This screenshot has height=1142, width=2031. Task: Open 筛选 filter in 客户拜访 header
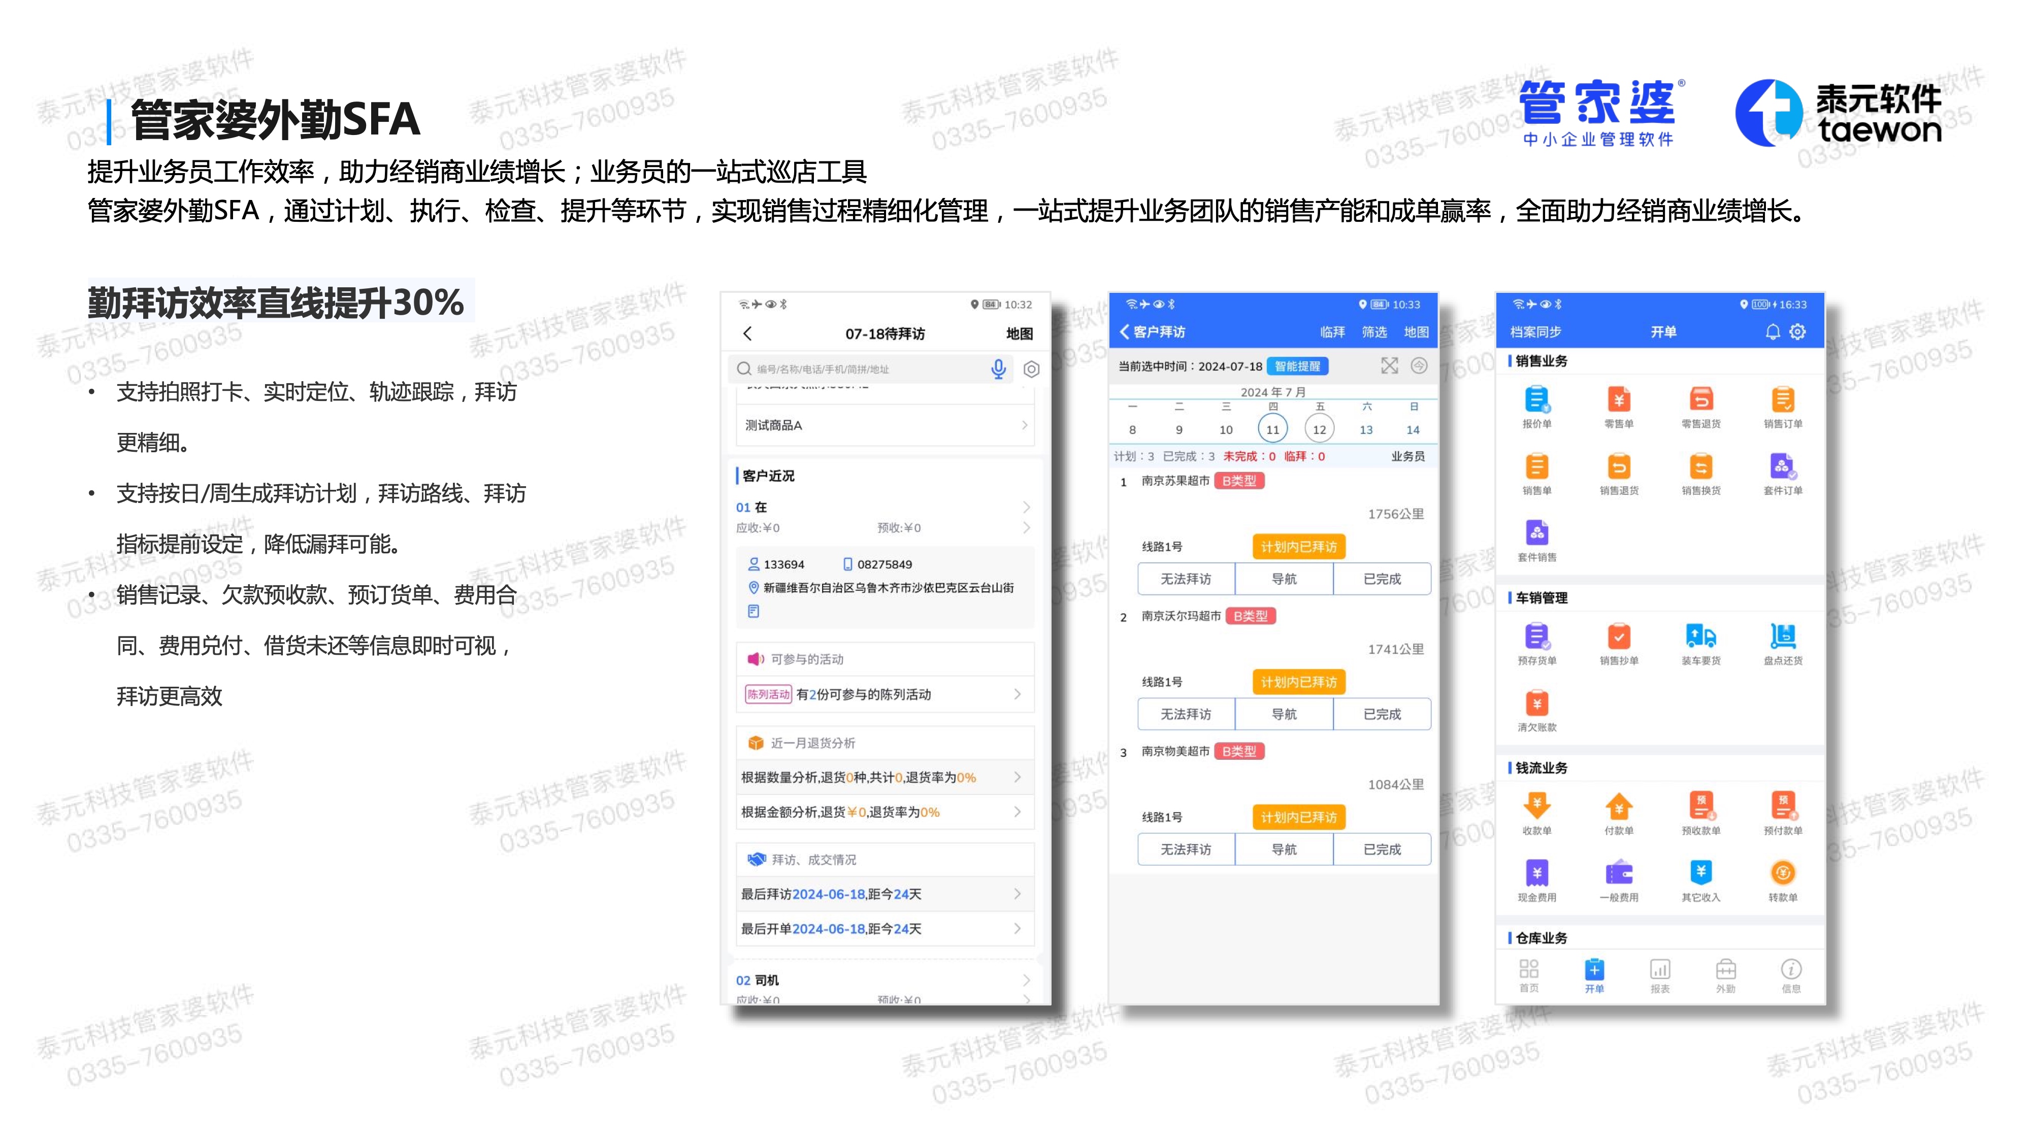tap(1374, 332)
